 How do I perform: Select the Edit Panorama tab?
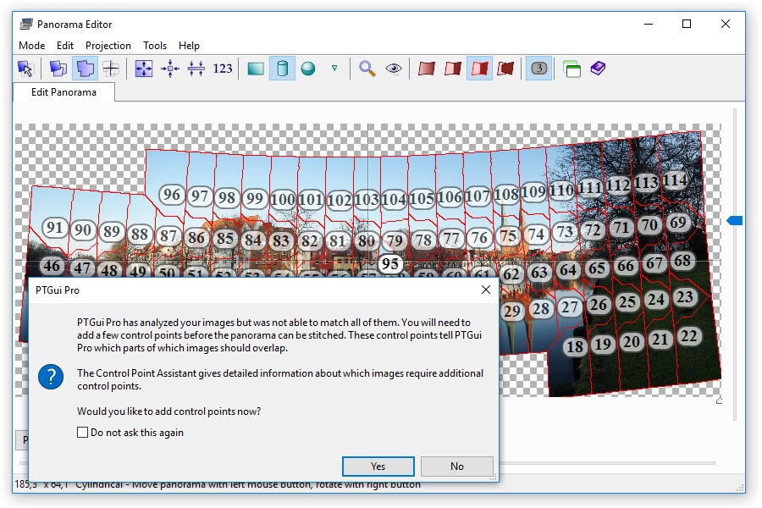[x=63, y=92]
